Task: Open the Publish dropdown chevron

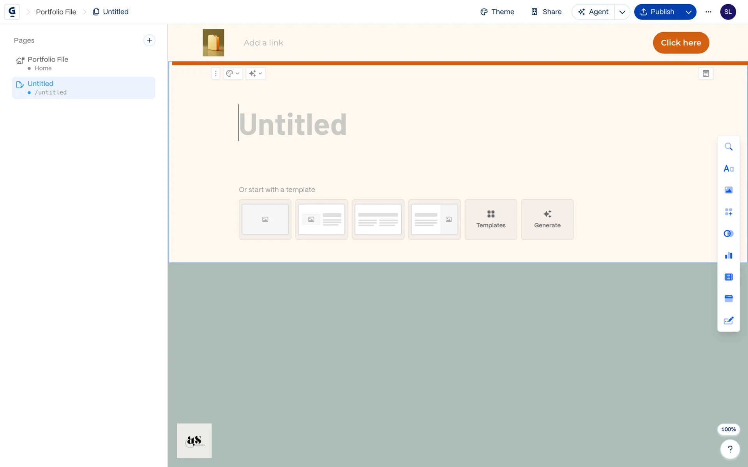Action: click(x=688, y=12)
